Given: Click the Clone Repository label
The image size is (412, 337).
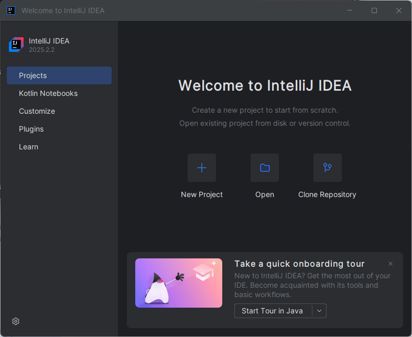Looking at the screenshot, I should point(327,194).
